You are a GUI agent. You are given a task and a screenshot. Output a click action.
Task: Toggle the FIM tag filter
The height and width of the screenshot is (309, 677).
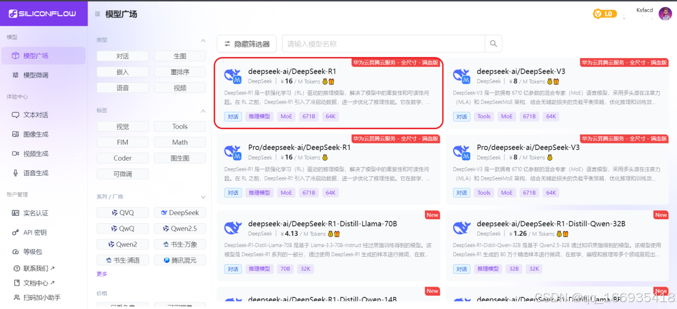(x=122, y=142)
